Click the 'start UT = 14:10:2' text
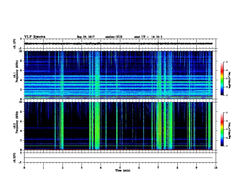The height and width of the screenshot is (188, 243). pos(148,37)
